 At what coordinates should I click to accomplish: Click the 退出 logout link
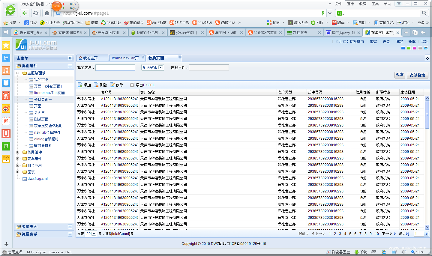click(425, 42)
